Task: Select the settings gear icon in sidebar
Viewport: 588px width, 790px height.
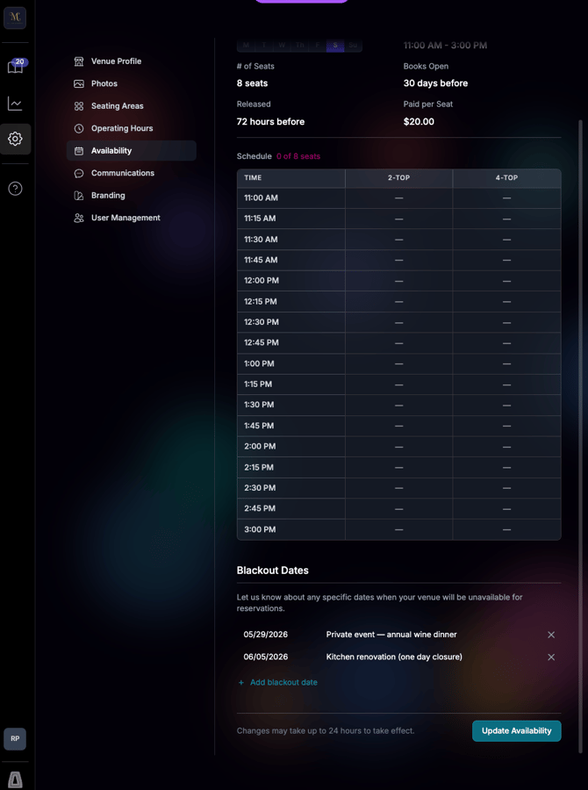Action: click(15, 139)
